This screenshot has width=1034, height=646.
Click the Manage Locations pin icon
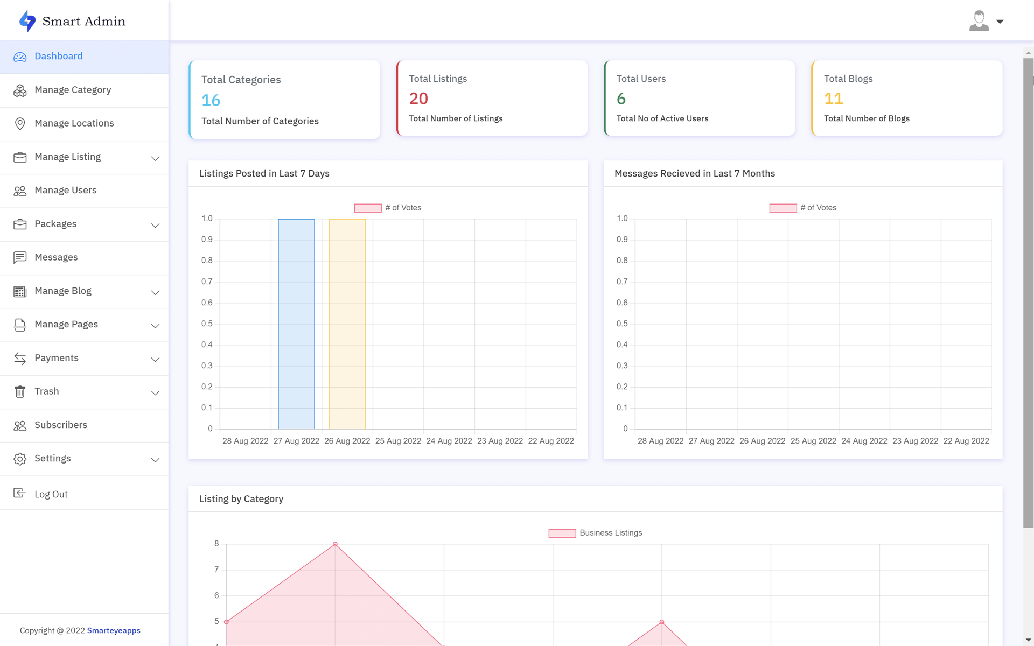pos(20,124)
